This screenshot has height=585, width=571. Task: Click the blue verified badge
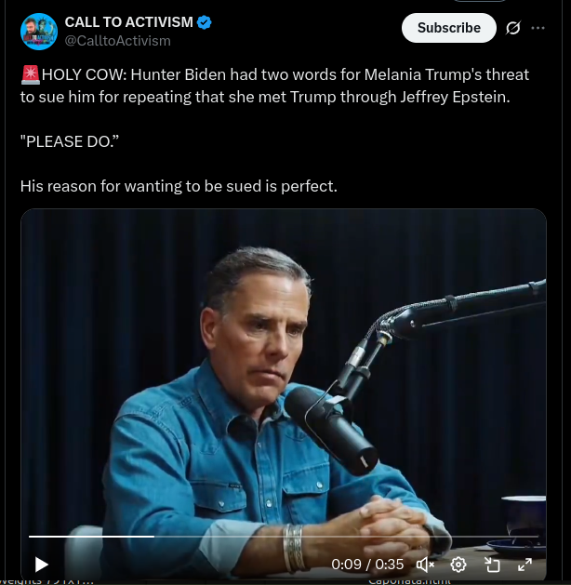pos(205,22)
